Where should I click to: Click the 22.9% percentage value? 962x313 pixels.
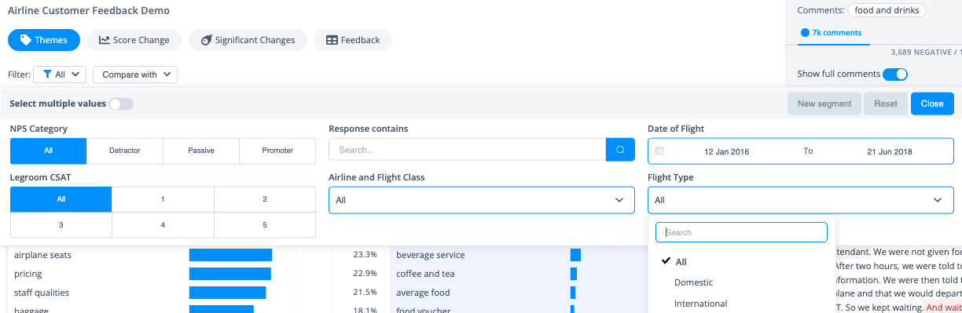365,274
